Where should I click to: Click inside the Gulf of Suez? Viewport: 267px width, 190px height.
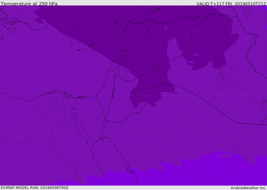point(78,122)
